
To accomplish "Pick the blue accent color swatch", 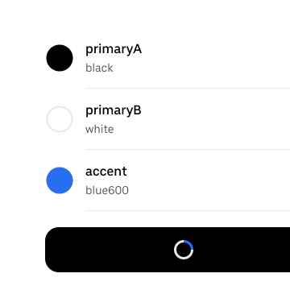I will (60, 180).
